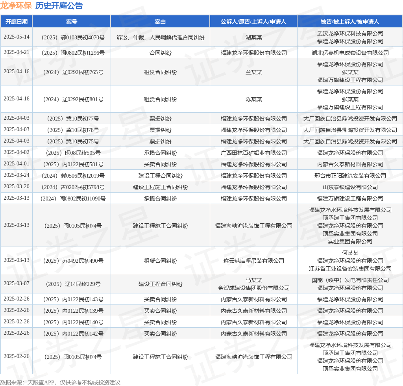Click plaintiff 兰某某
This screenshot has height=386, width=403.
coord(254,72)
